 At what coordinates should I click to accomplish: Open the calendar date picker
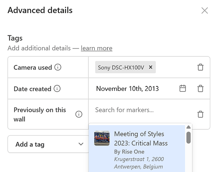click(183, 88)
